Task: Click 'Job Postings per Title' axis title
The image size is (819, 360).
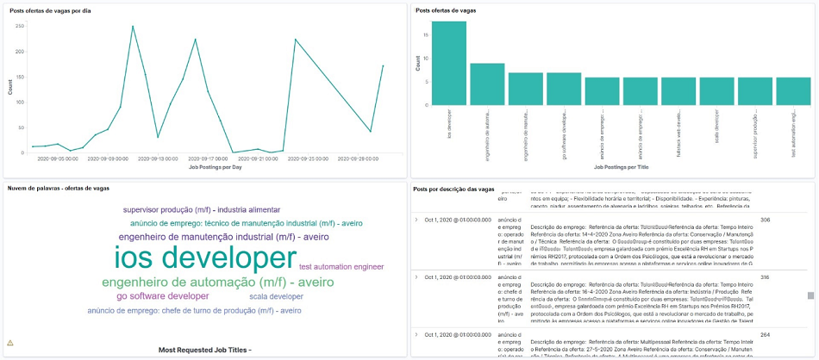Action: (x=622, y=167)
